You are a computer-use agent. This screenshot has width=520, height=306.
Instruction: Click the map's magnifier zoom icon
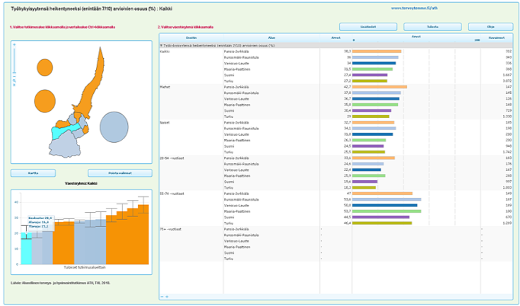click(x=14, y=80)
